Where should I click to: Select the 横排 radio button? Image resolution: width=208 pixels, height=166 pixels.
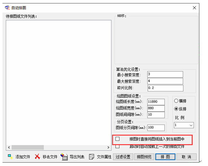[x=176, y=101]
